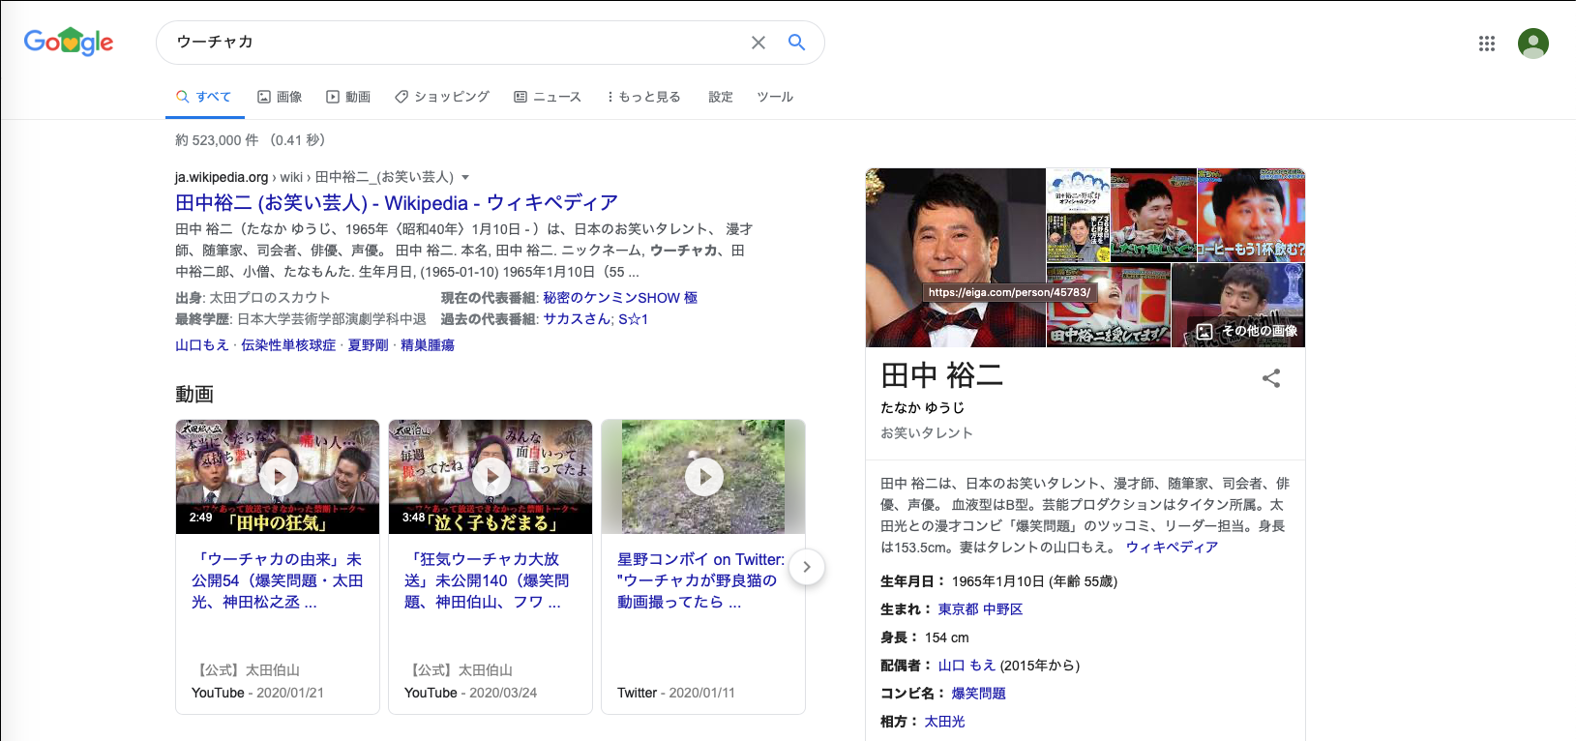Viewport: 1576px width, 741px height.
Task: Open the 伝染性単核球症 sitelink
Action: [x=288, y=345]
